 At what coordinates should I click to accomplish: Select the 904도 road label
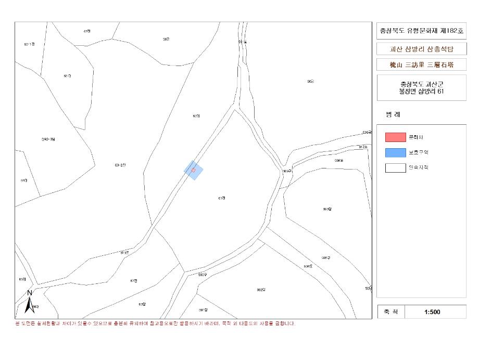(308, 266)
